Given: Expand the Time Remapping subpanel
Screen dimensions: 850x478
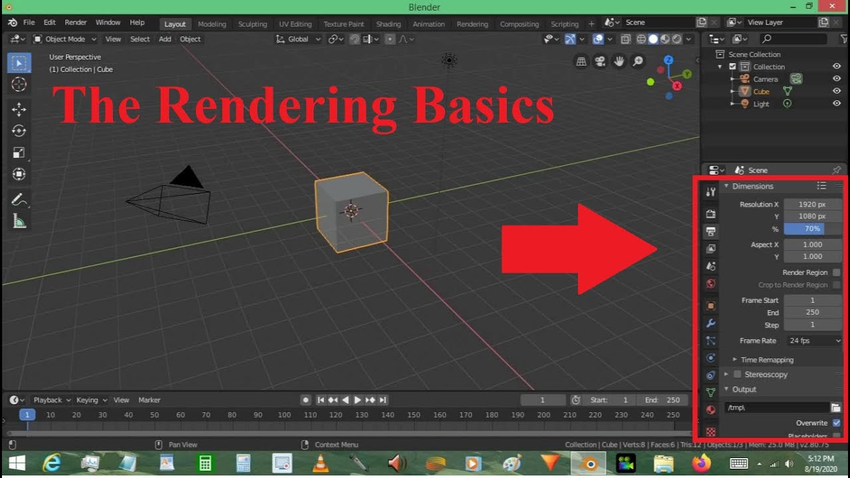Looking at the screenshot, I should (735, 360).
